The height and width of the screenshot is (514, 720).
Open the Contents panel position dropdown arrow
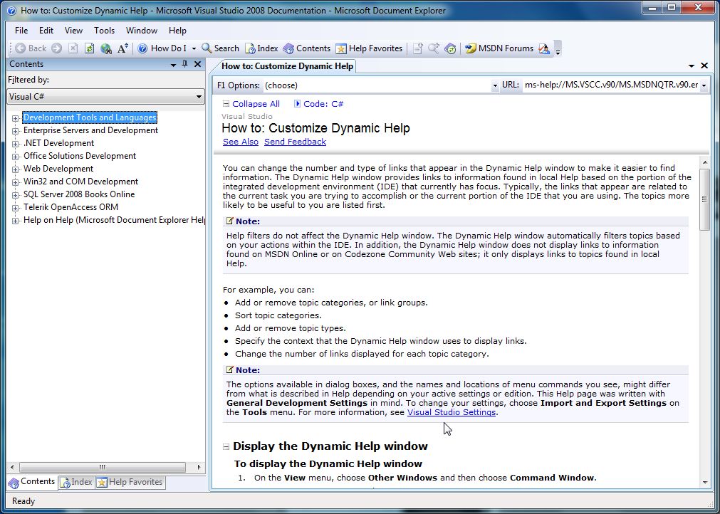click(173, 65)
